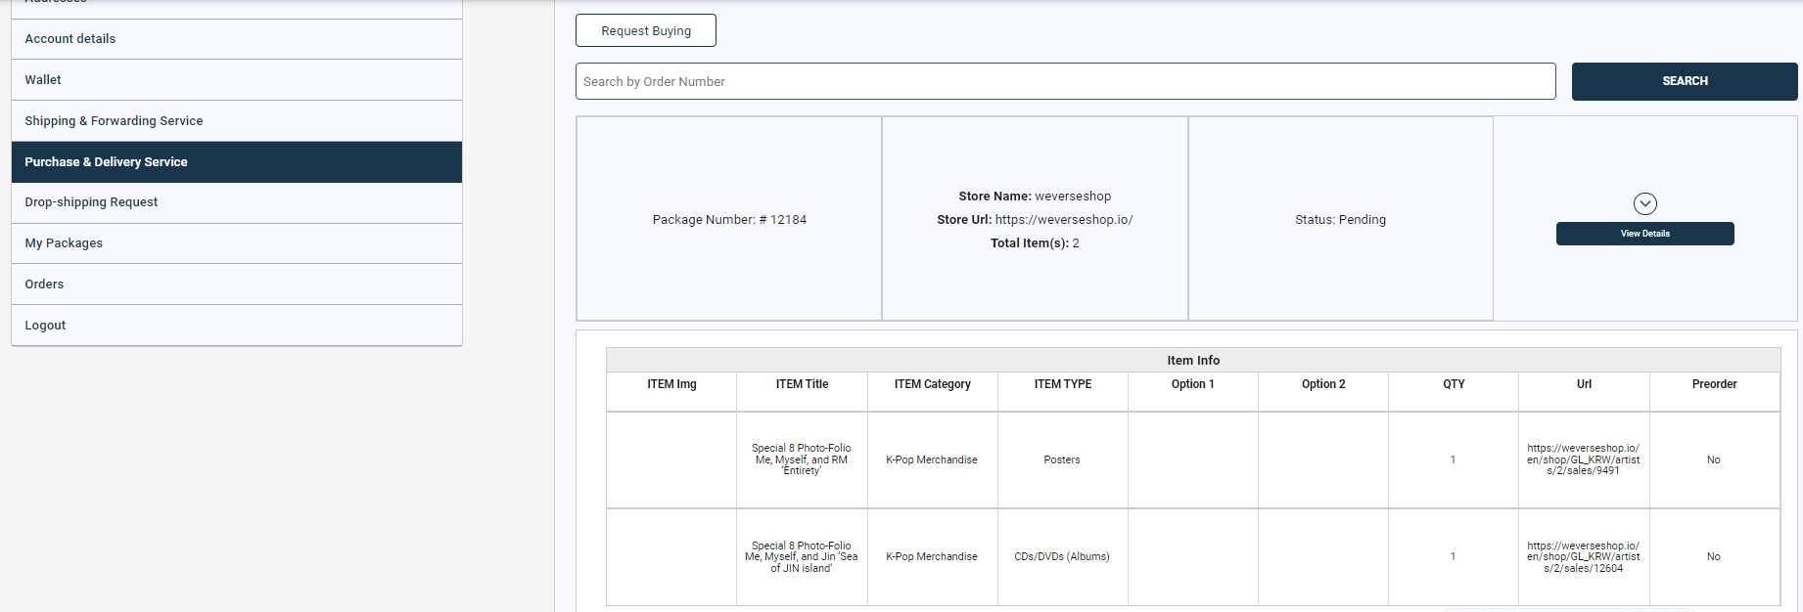The width and height of the screenshot is (1803, 612).
Task: Open Drop-shipping Request page
Action: [91, 202]
